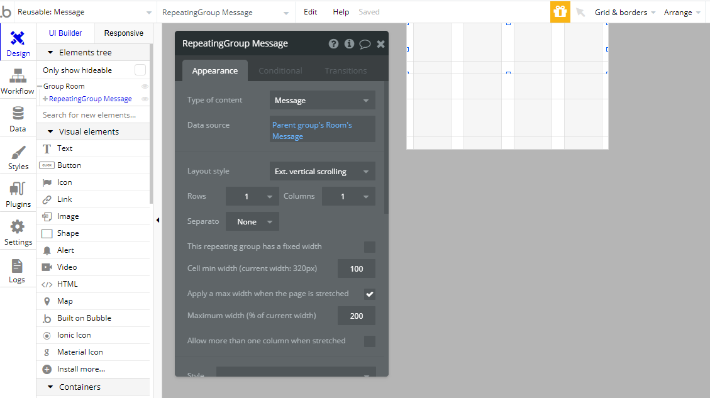Screen dimensions: 710x398
Task: Collapse the Group Room tree node
Action: (40, 86)
